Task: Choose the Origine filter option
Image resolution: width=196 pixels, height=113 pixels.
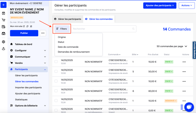Action: (x=62, y=37)
